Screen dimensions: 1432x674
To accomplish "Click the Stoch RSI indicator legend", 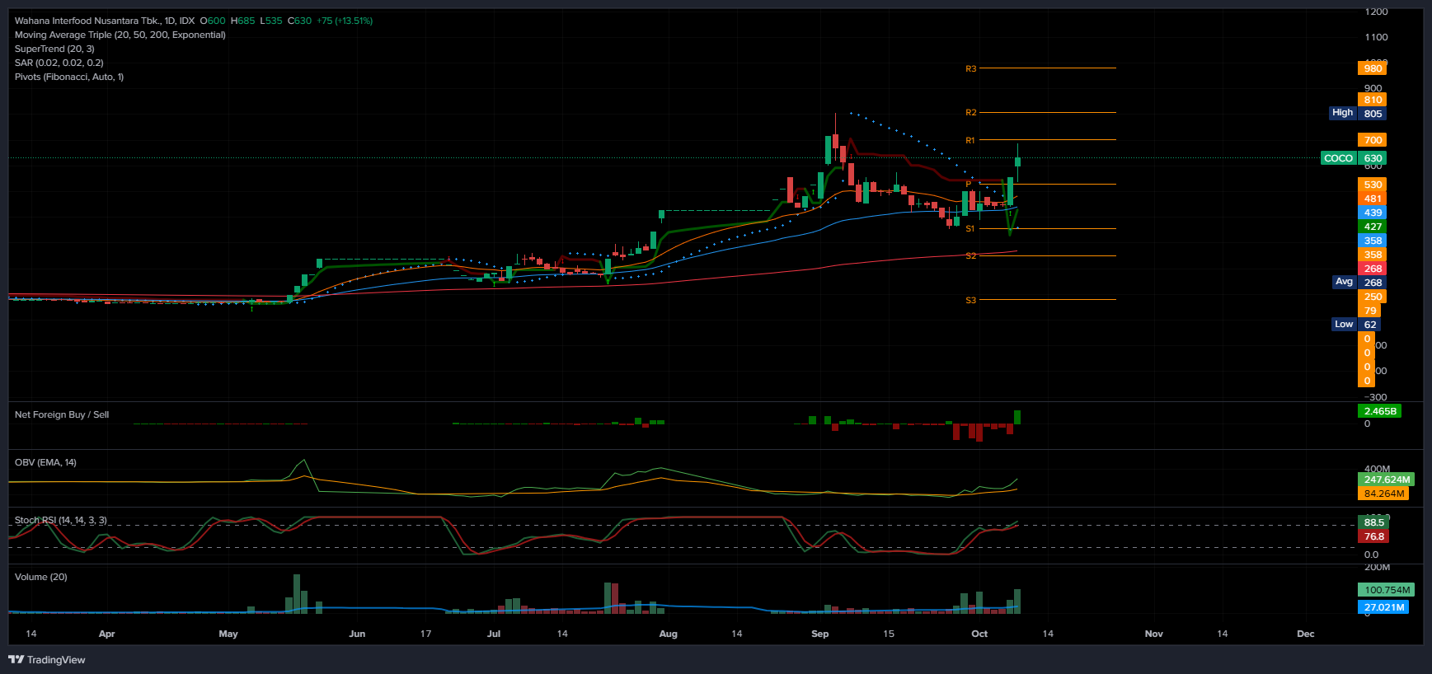I will (x=60, y=520).
